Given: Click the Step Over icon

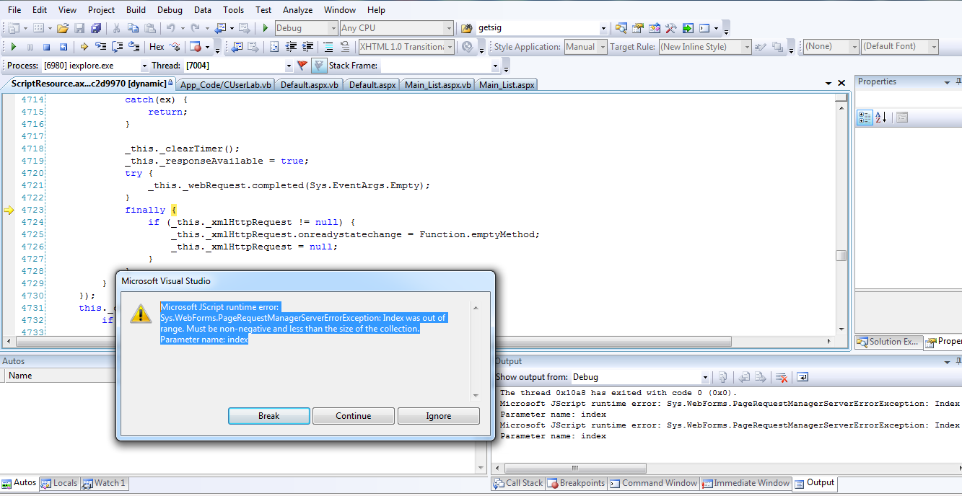Looking at the screenshot, I should coord(117,47).
